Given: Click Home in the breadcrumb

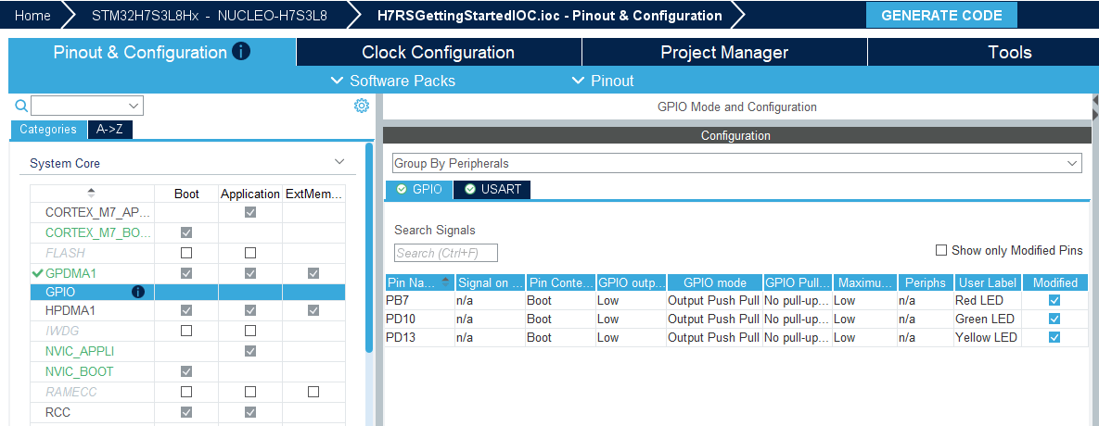Looking at the screenshot, I should click(32, 16).
